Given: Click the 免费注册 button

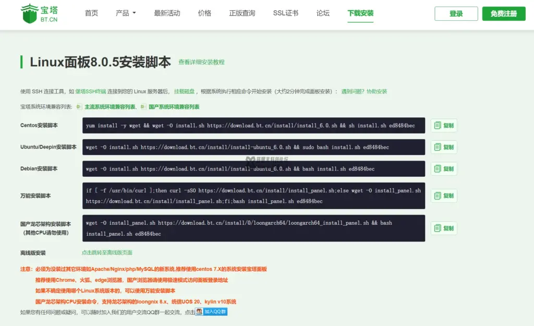Looking at the screenshot, I should (504, 14).
